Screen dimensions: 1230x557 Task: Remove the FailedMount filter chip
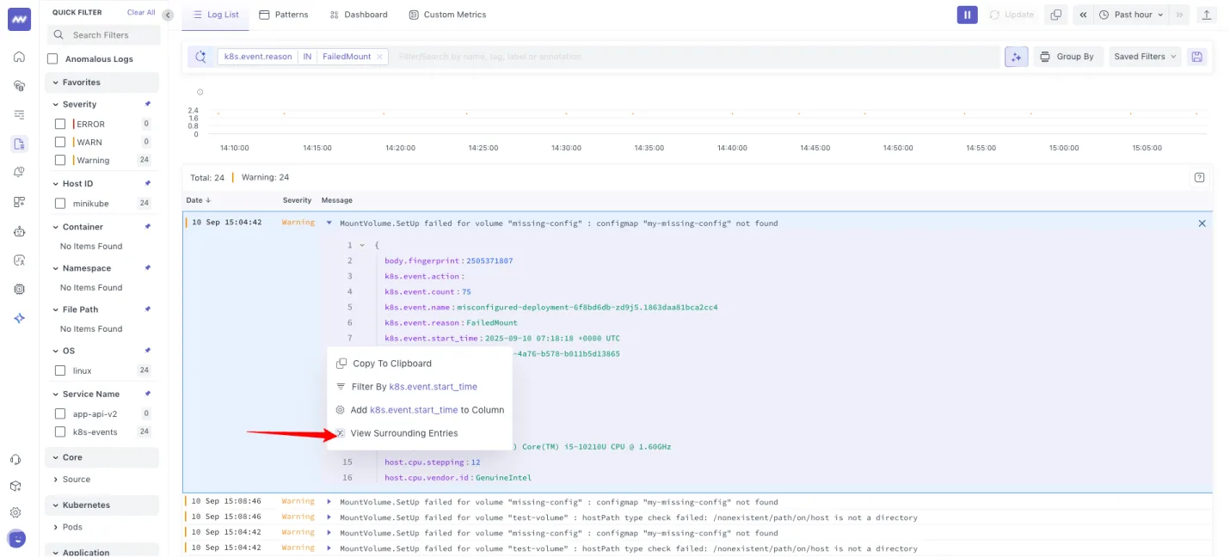coord(379,57)
